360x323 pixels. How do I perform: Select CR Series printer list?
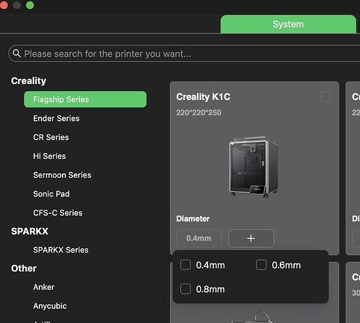(51, 137)
